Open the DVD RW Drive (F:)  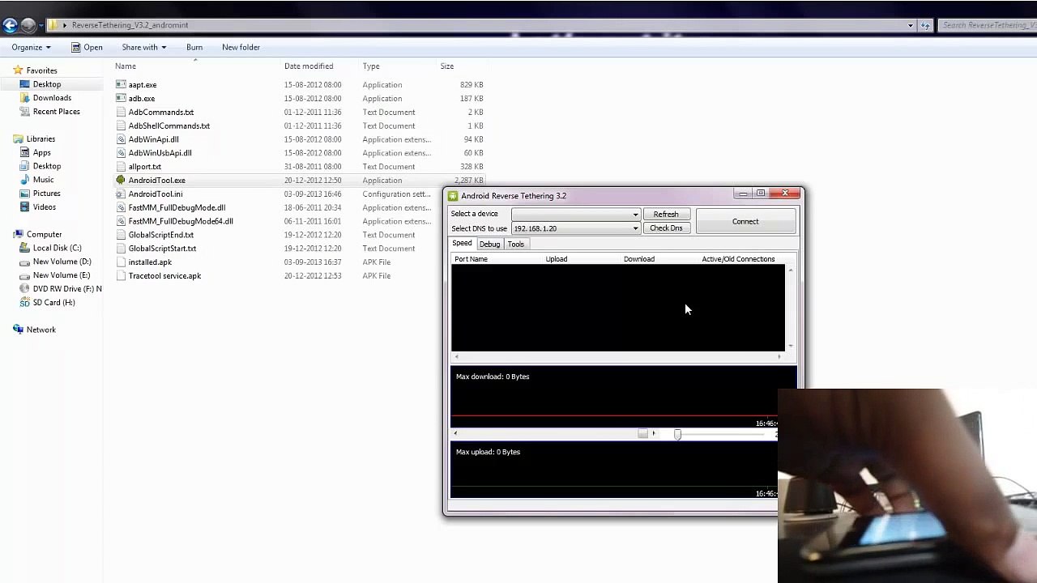point(66,289)
